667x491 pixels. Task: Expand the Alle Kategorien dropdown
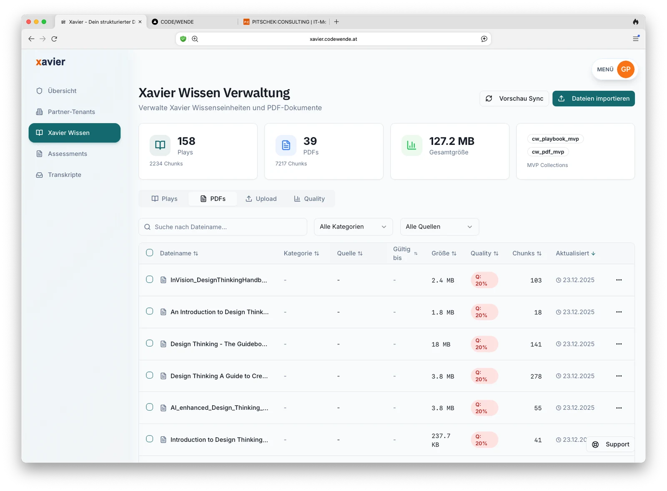[353, 227]
